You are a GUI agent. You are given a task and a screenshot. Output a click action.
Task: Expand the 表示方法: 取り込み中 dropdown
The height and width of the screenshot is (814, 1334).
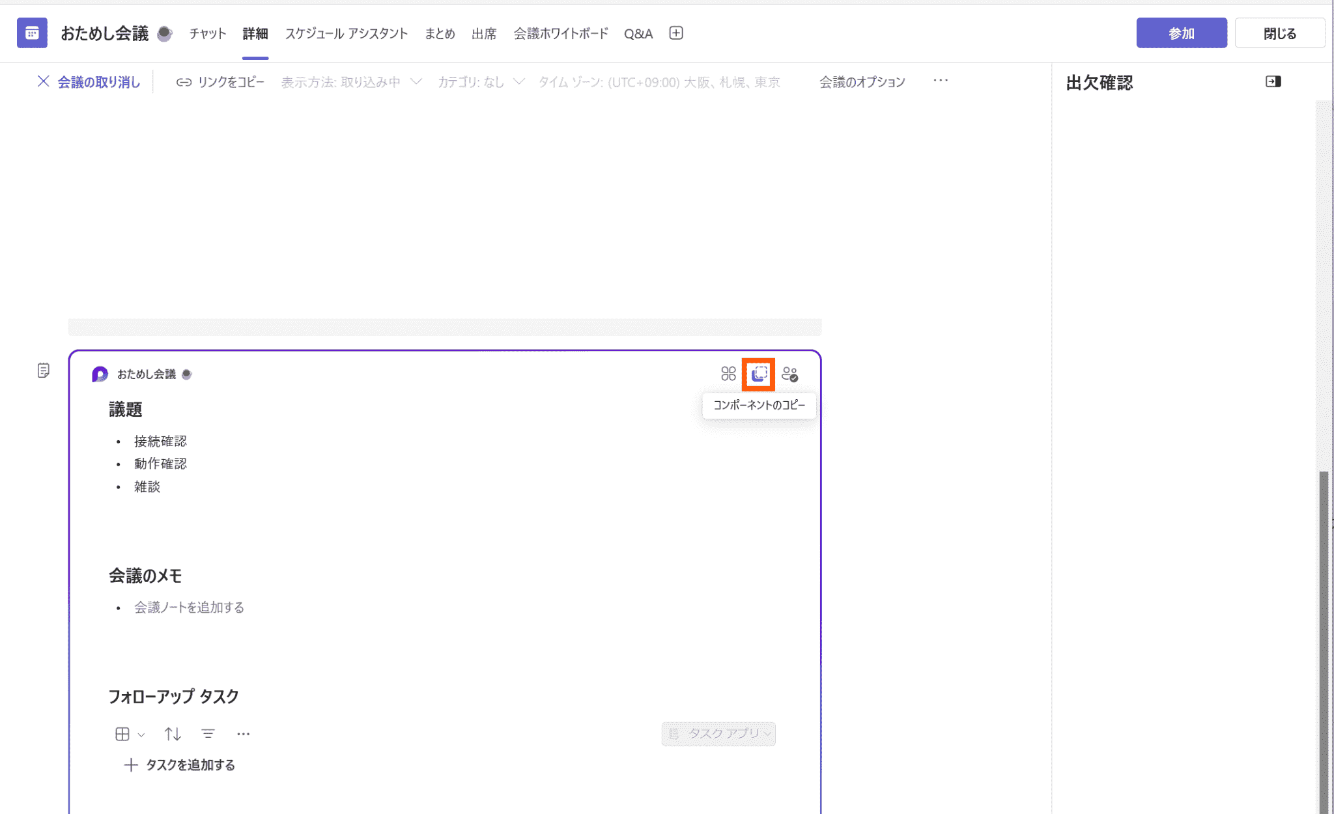coord(352,82)
